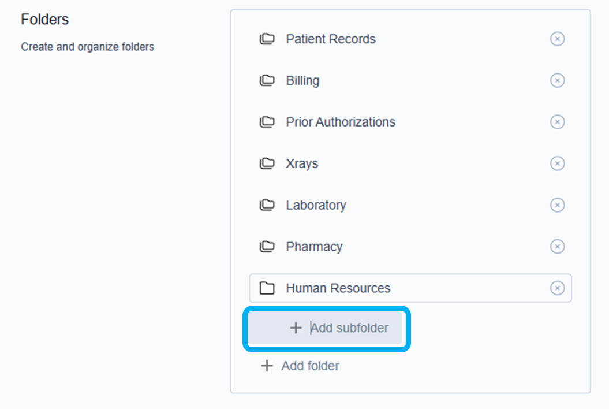Remove the Billing folder
The image size is (609, 409).
coord(557,80)
